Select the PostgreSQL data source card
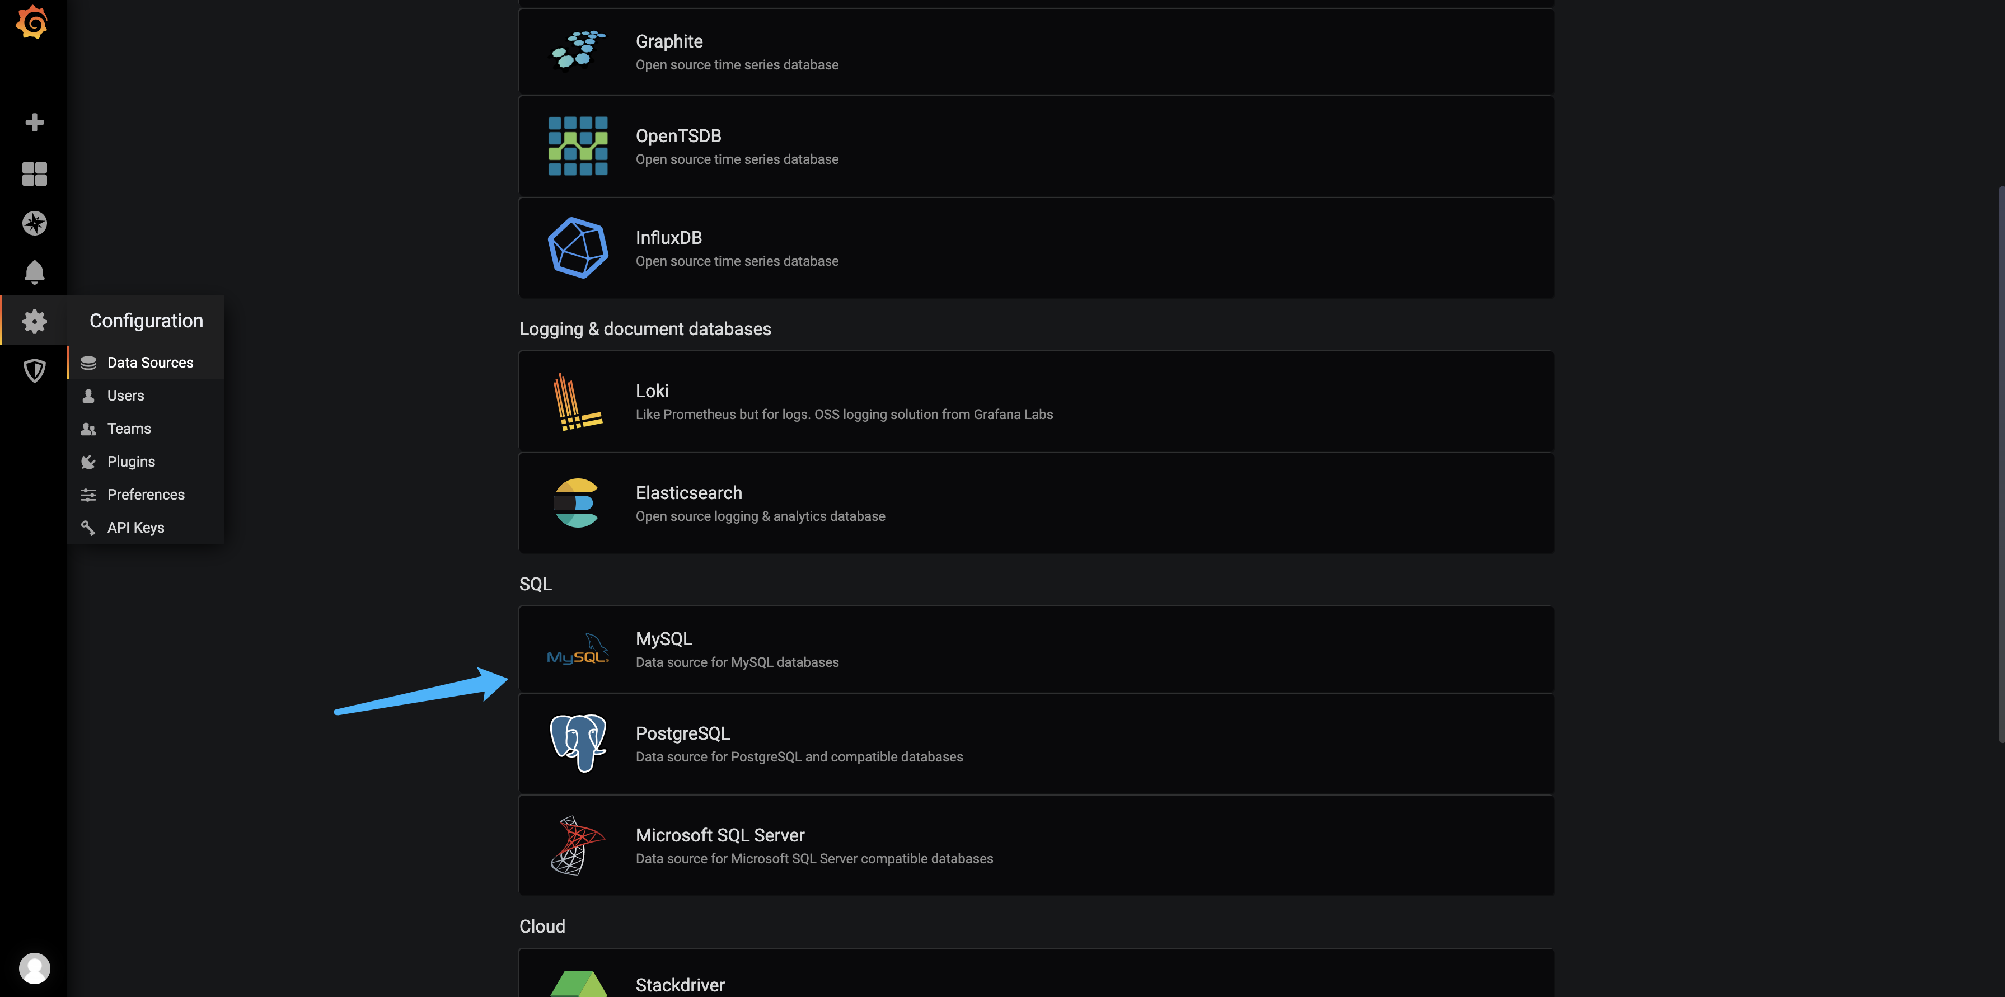 (1035, 744)
